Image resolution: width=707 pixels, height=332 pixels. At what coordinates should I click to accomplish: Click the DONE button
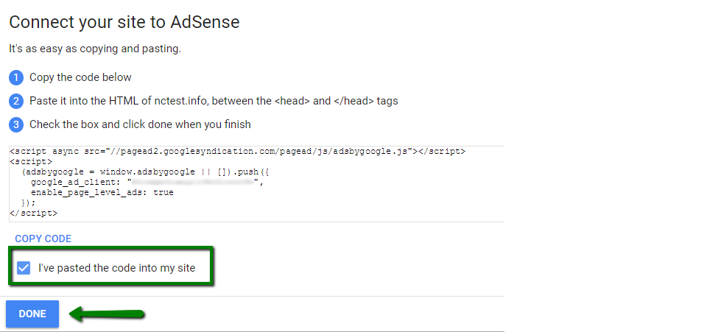[x=32, y=314]
